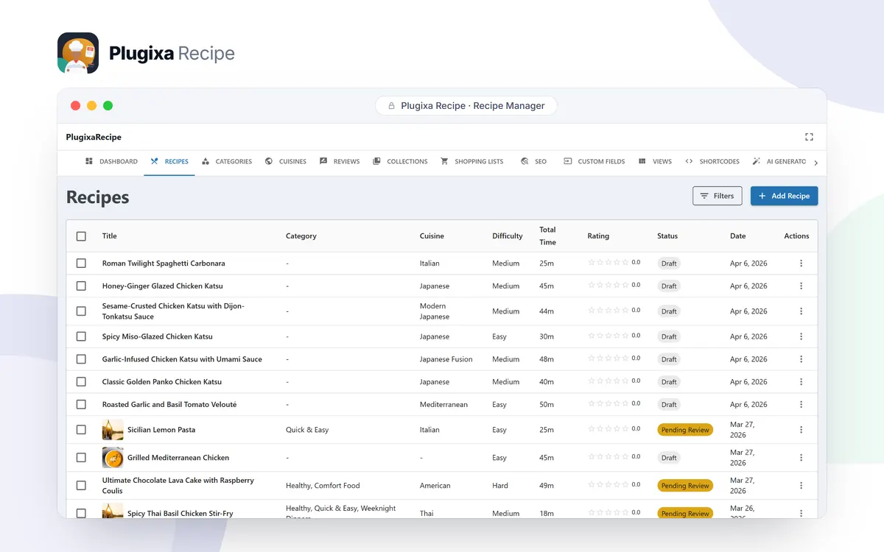The image size is (884, 552).
Task: Open actions menu for Spicy Thai Basil Chicken Stir-Fry
Action: click(801, 513)
